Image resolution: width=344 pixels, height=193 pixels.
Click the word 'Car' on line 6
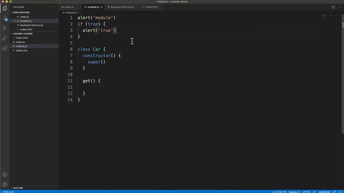[97, 49]
